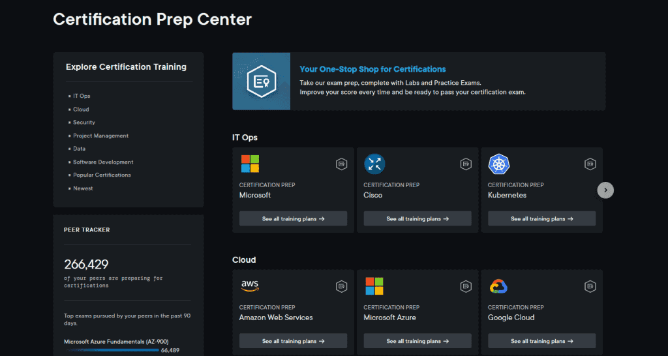This screenshot has height=356, width=668.
Task: Open Security in the training category list
Action: [84, 122]
